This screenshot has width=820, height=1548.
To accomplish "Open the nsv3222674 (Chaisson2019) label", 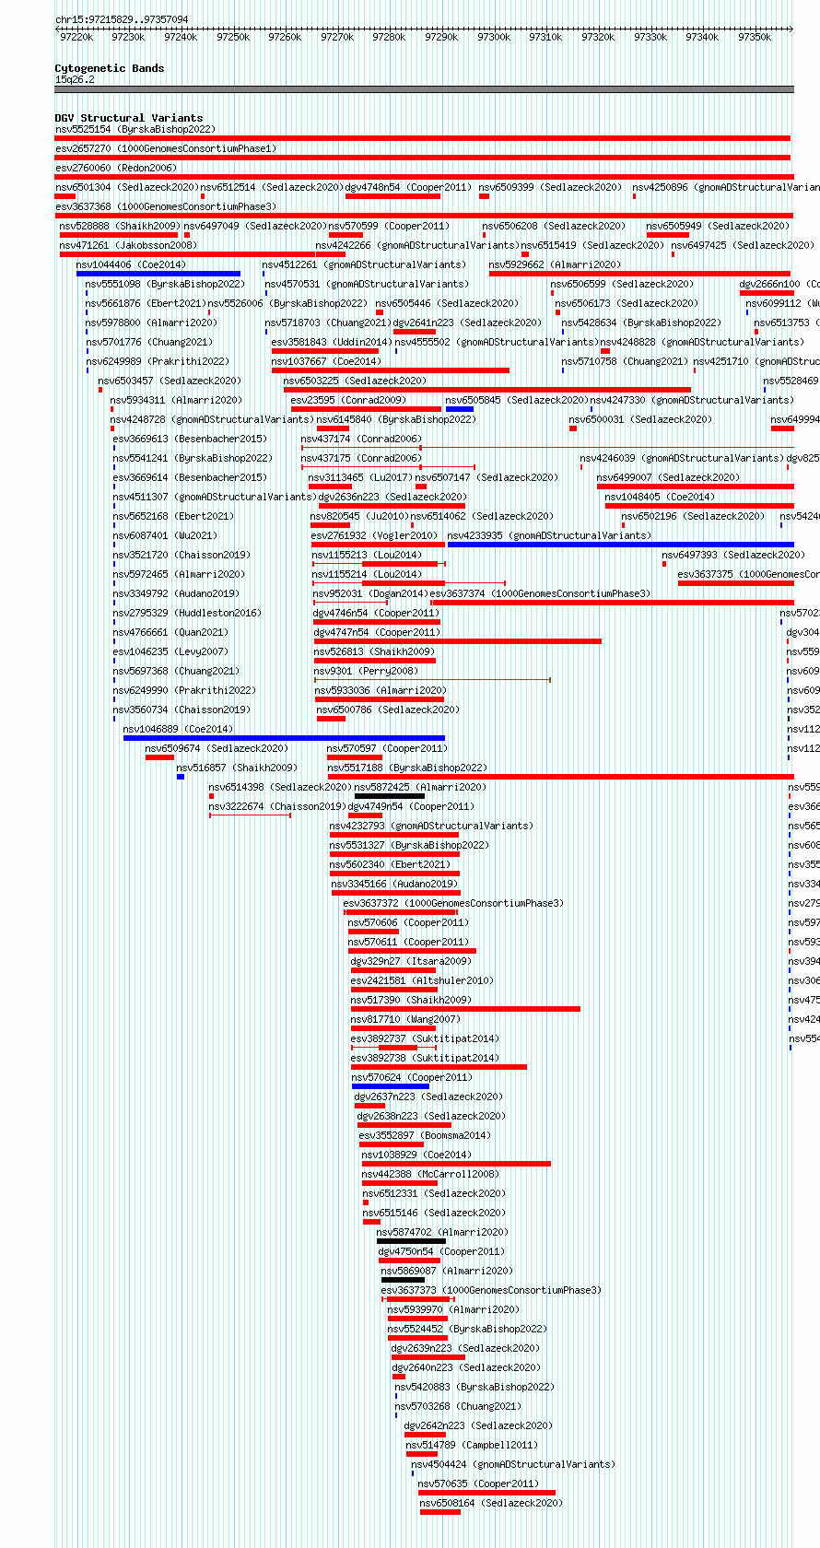I will click(277, 806).
